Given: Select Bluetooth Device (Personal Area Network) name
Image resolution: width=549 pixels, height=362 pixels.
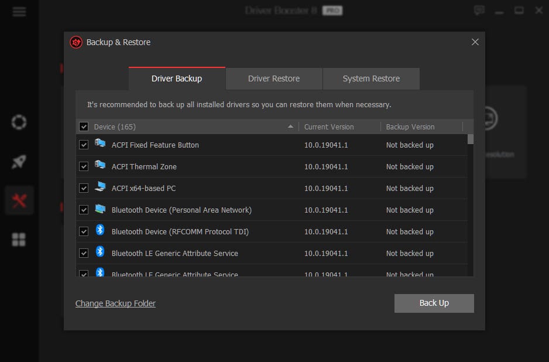Looking at the screenshot, I should pyautogui.click(x=181, y=210).
